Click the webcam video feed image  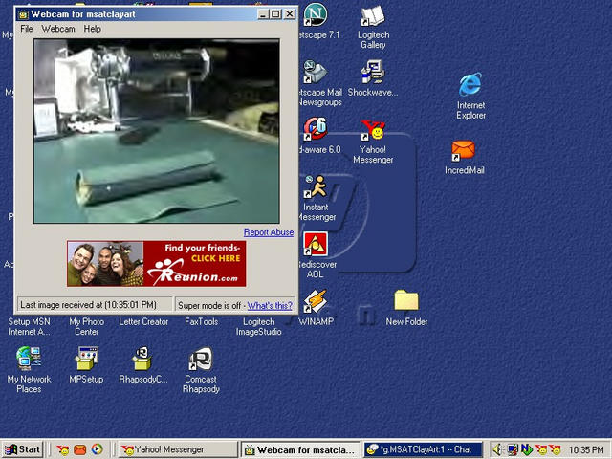157,131
